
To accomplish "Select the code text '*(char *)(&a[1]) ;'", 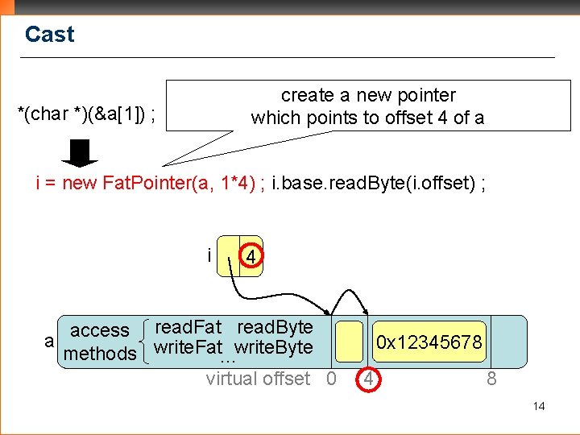I will 86,114.
